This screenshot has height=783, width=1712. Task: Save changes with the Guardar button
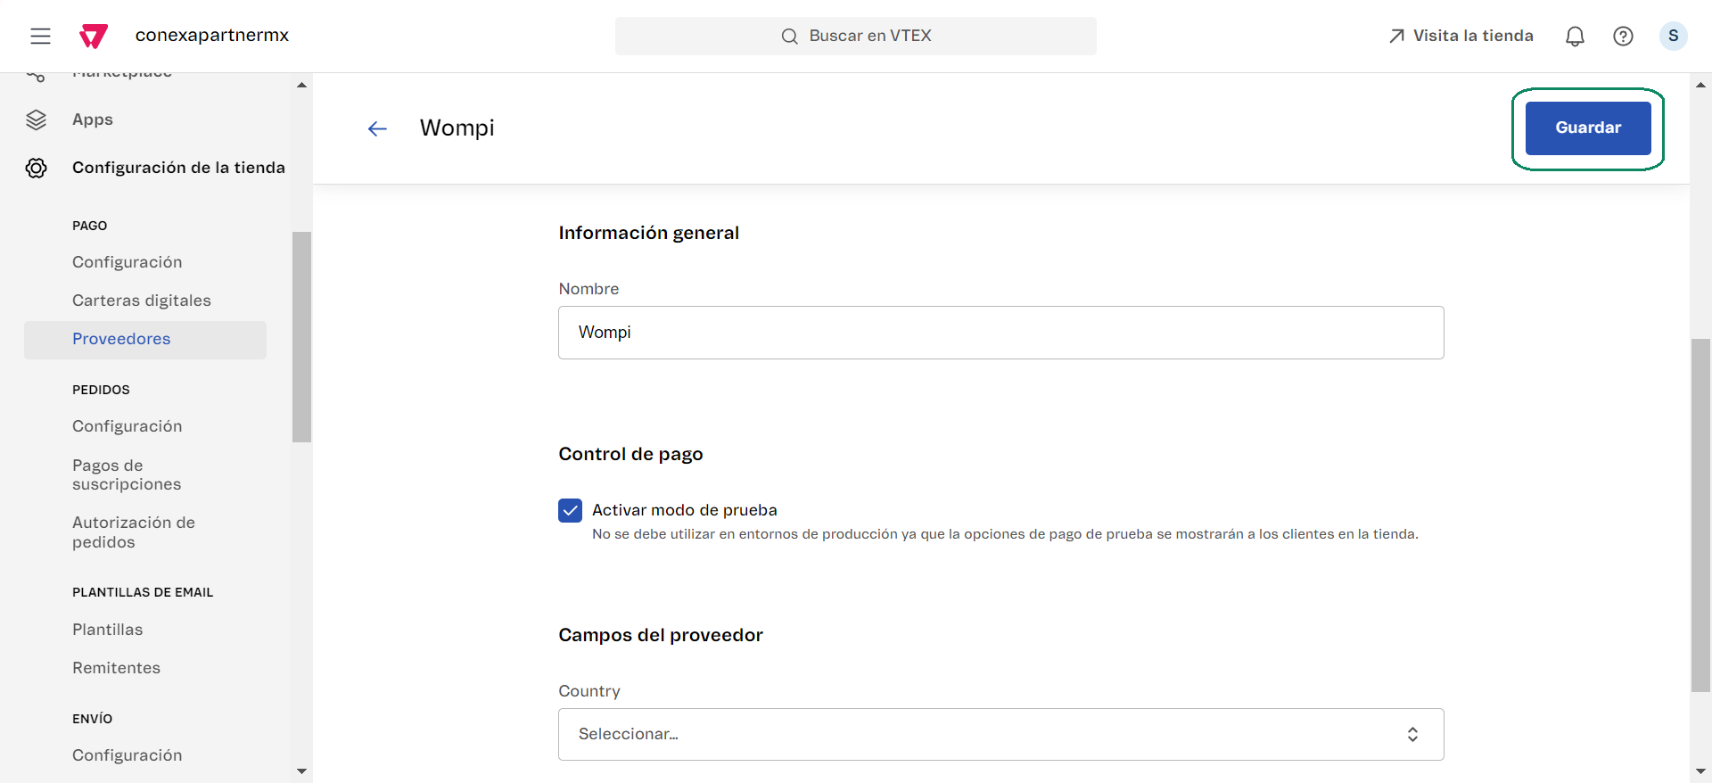[x=1587, y=128]
